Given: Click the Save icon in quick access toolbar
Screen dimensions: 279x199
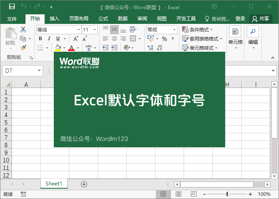Looking at the screenshot, I should point(12,7).
